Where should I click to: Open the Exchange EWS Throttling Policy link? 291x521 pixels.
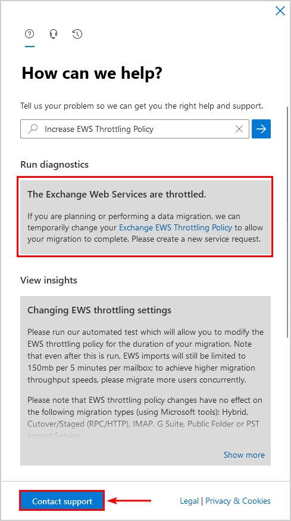[x=176, y=227]
